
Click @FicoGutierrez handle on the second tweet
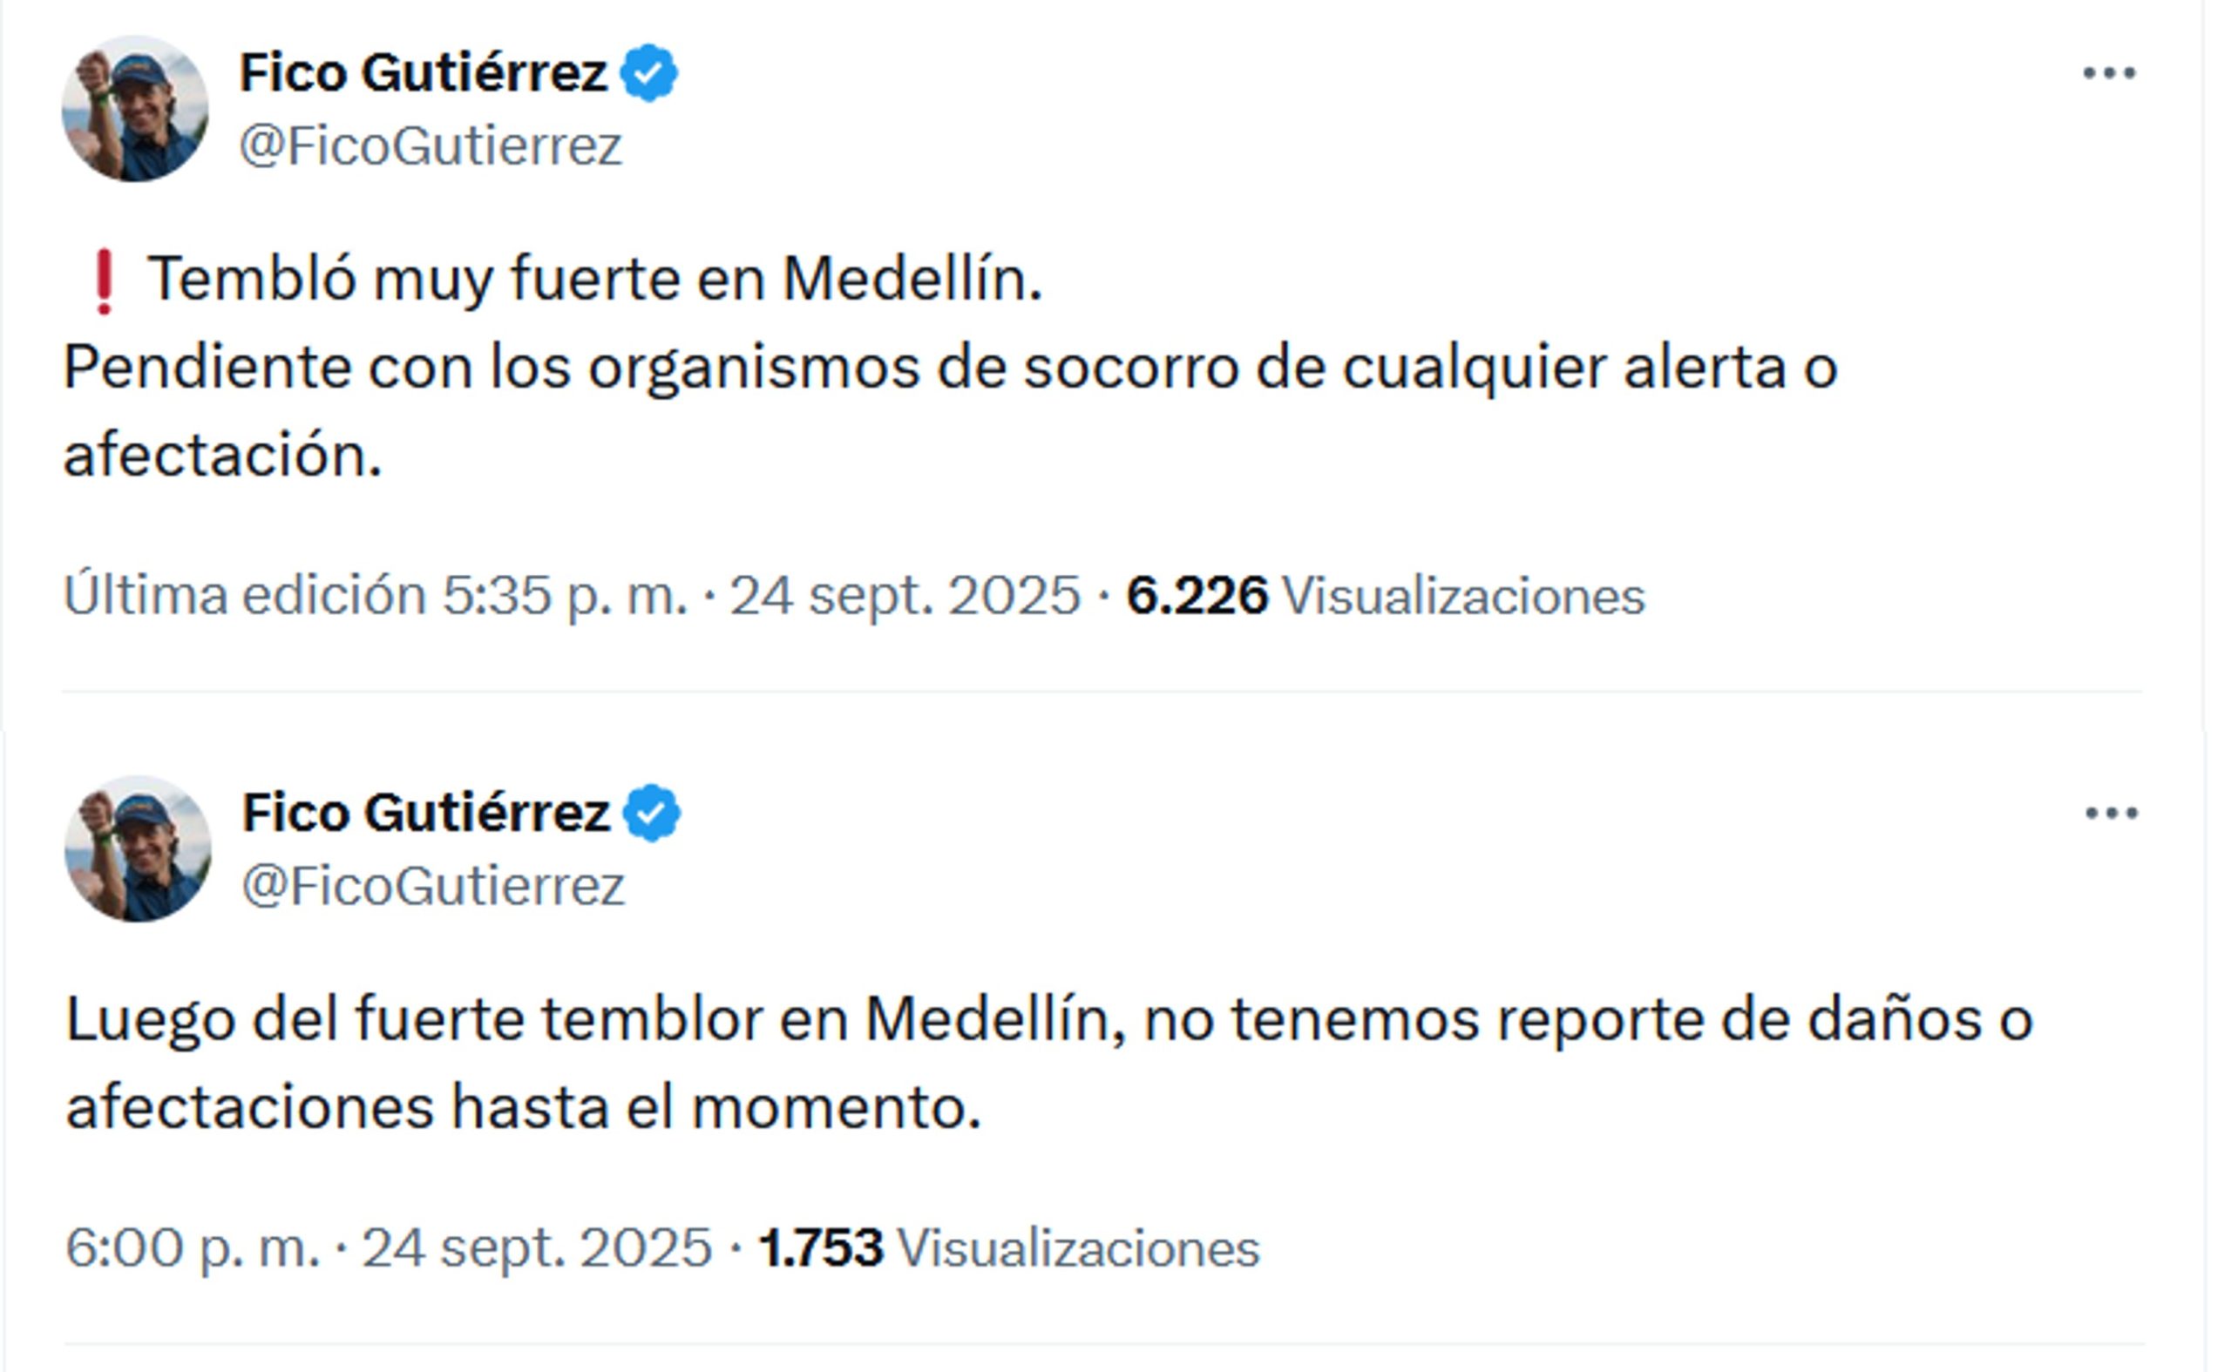[433, 886]
